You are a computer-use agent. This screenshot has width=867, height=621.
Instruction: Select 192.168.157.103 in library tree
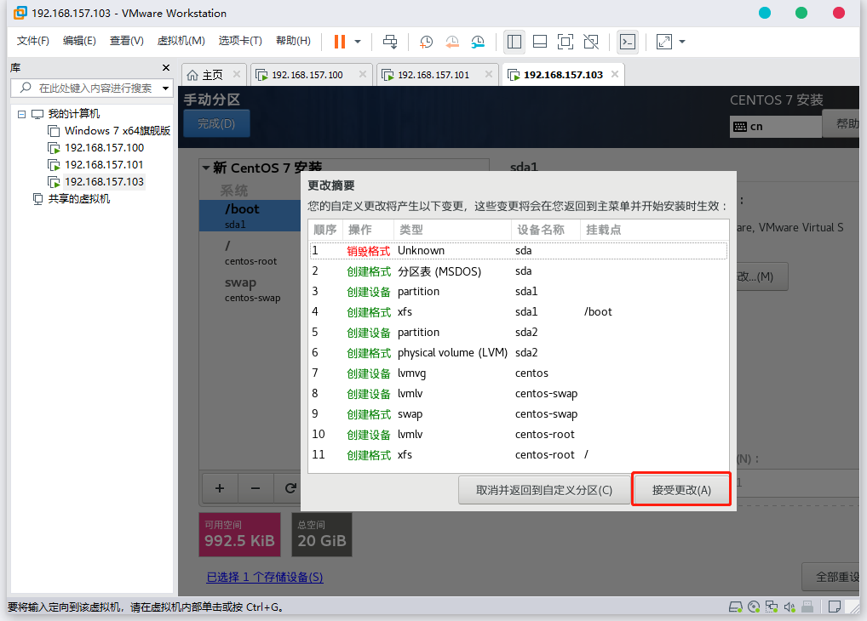104,182
